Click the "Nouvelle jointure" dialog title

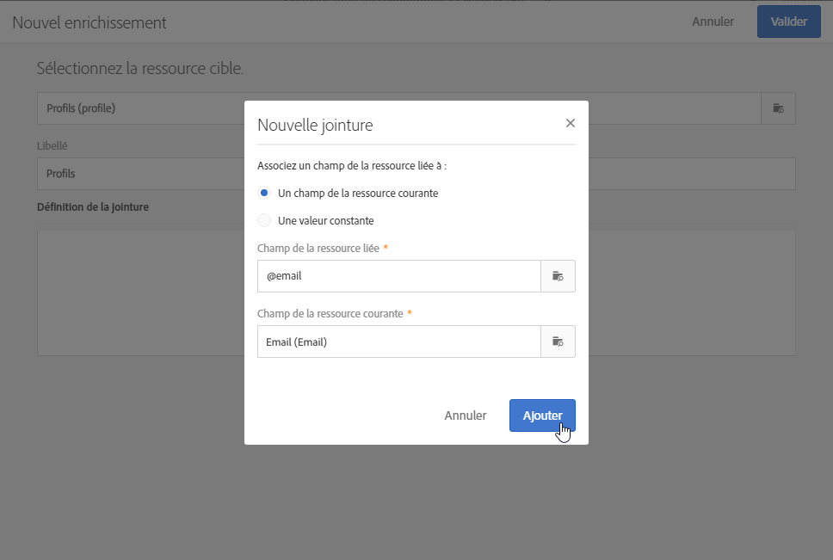[315, 125]
